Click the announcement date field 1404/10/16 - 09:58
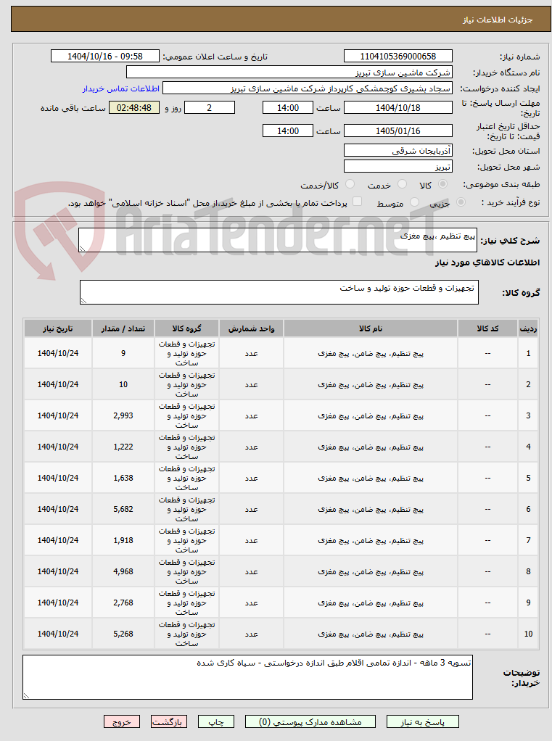 (x=105, y=57)
